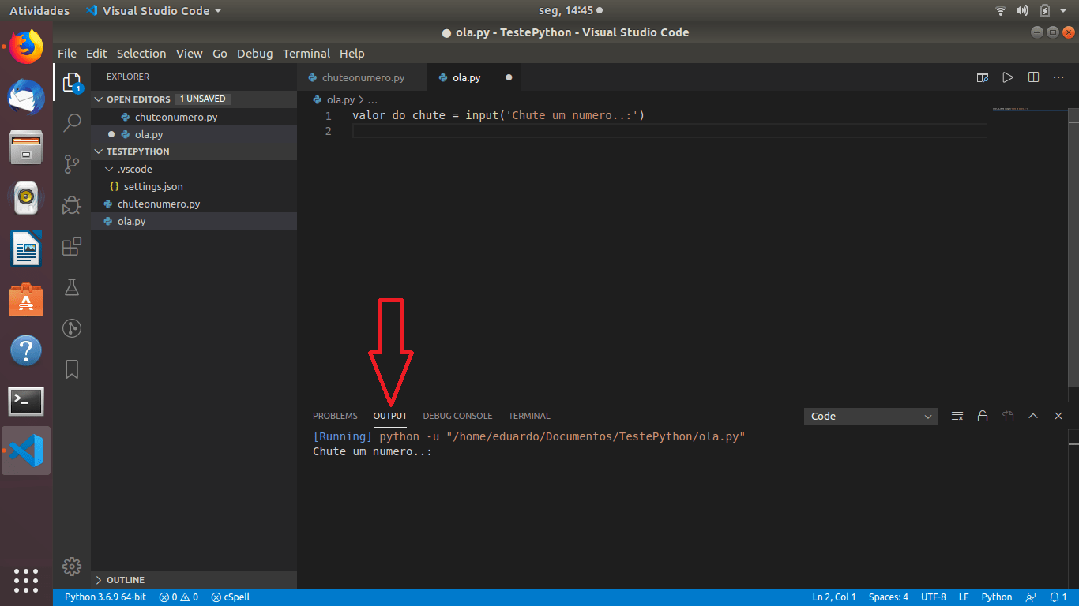Image resolution: width=1079 pixels, height=606 pixels.
Task: Open the Edit menu
Action: pos(96,54)
